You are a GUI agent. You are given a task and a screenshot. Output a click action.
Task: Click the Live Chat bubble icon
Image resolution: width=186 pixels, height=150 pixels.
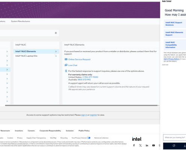(x=66, y=65)
